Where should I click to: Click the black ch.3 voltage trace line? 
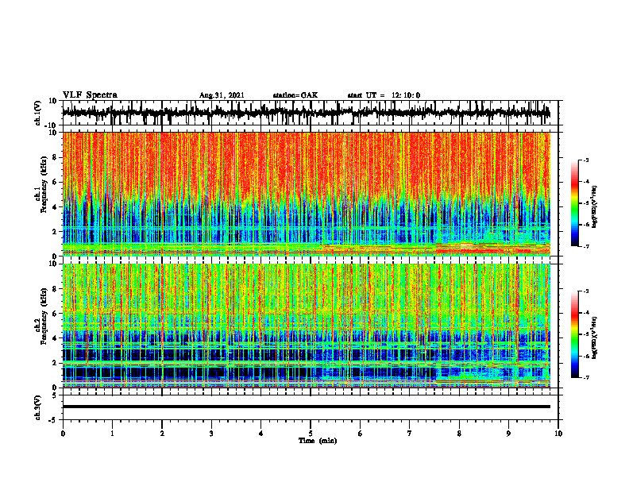click(x=306, y=407)
